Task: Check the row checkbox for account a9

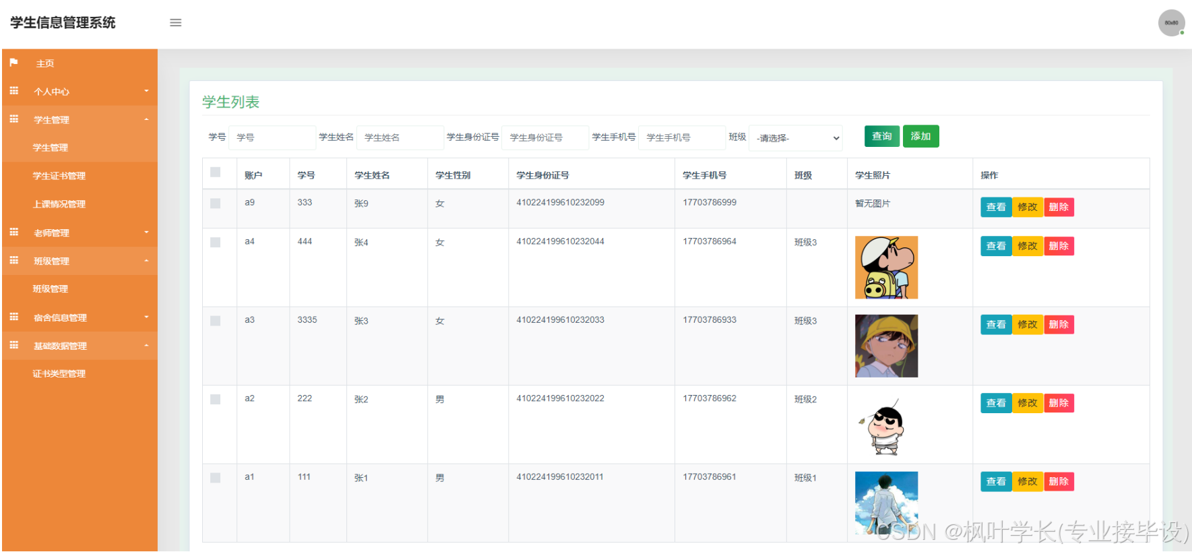Action: click(x=216, y=204)
